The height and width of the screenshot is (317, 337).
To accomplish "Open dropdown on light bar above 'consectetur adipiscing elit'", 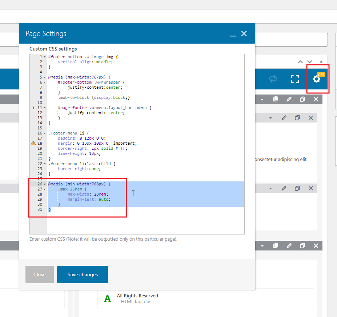I will point(270,118).
